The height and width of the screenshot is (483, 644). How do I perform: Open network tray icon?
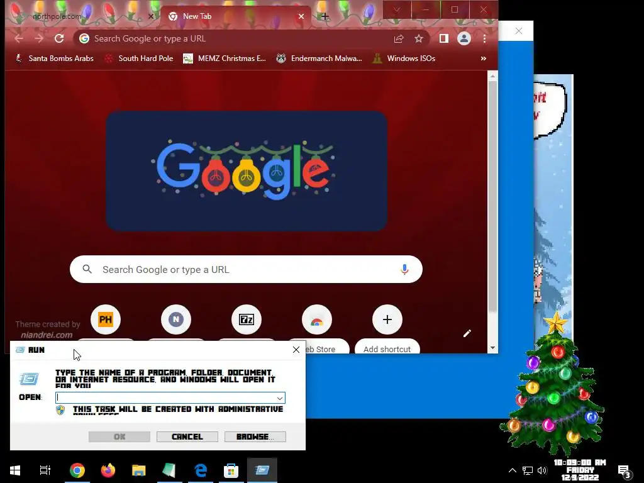(528, 470)
